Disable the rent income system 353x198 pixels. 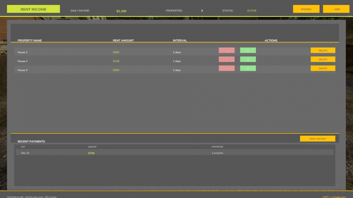[x=306, y=9]
